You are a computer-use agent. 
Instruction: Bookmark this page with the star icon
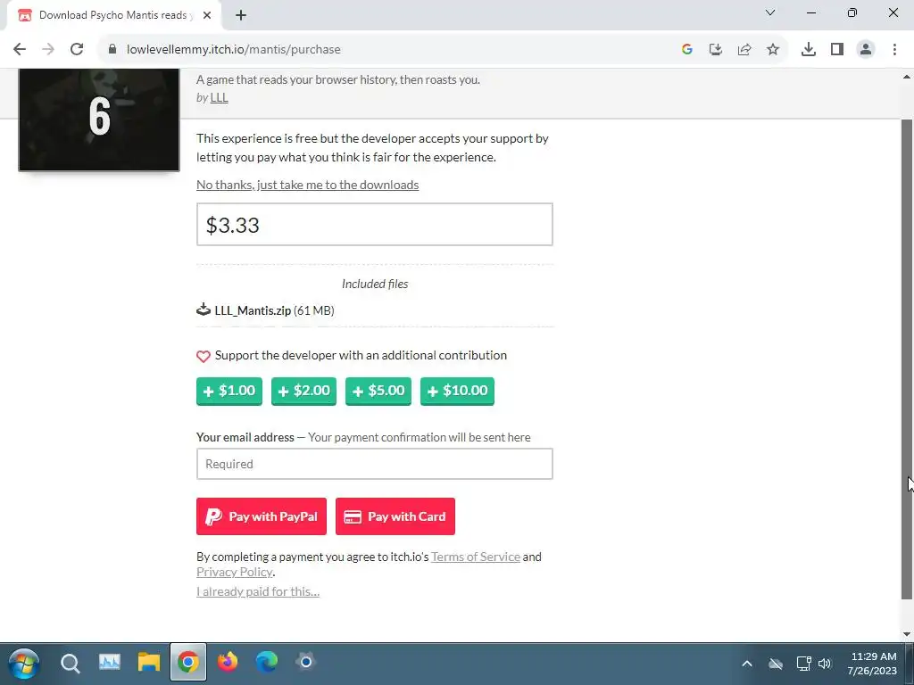tap(772, 49)
